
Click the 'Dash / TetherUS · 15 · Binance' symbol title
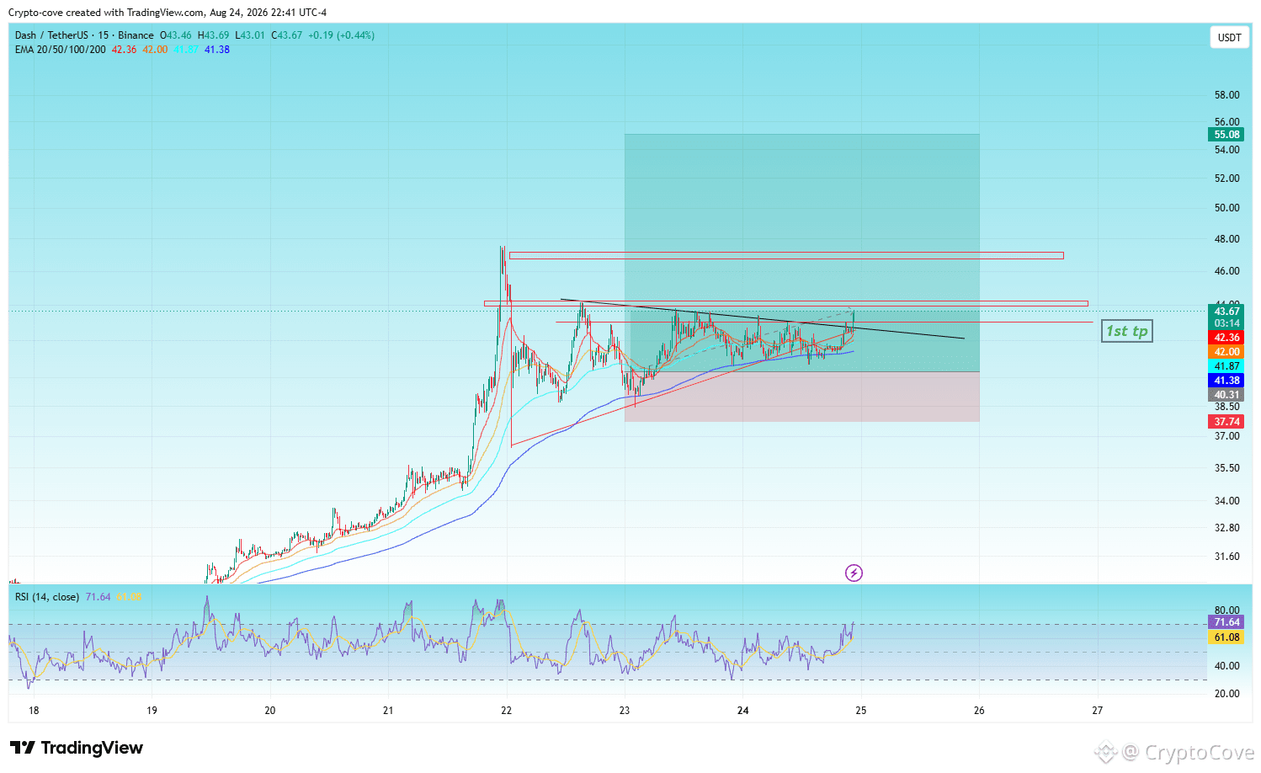point(84,35)
